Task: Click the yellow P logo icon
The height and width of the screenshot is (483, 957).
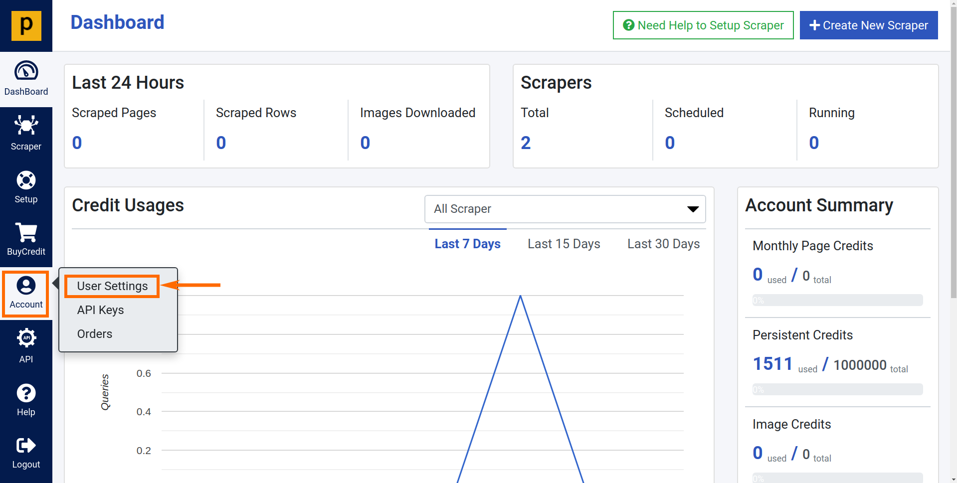Action: click(26, 25)
